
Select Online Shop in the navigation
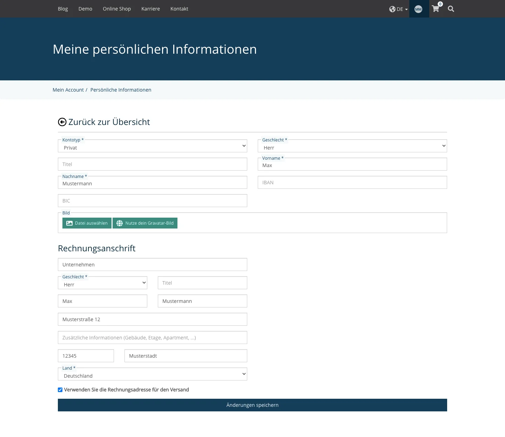click(117, 9)
